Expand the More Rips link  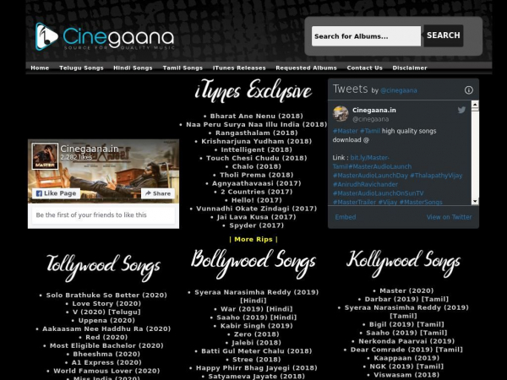click(x=253, y=239)
